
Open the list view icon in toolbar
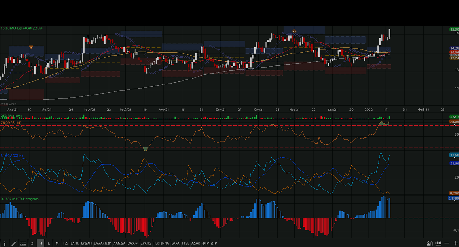pyautogui.click(x=22, y=243)
